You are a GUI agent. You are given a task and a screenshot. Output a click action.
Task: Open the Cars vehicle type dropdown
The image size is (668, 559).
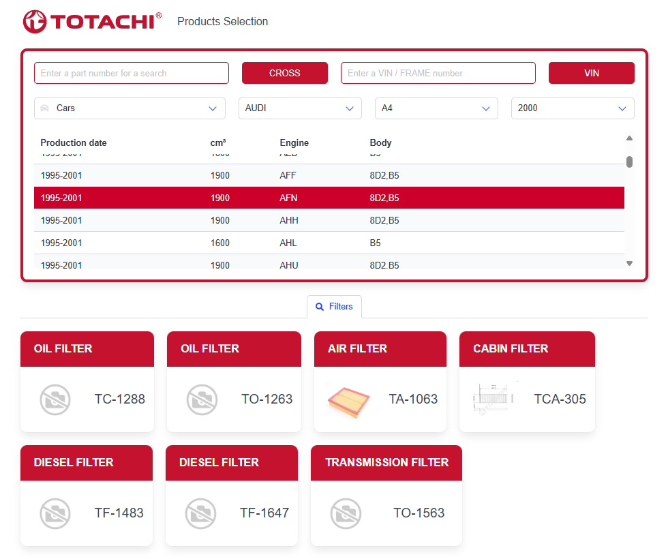point(130,108)
